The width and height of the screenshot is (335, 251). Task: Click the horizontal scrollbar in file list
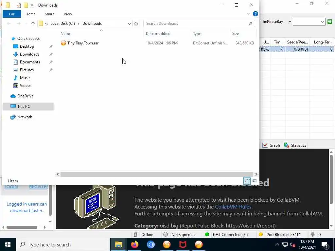click(157, 175)
